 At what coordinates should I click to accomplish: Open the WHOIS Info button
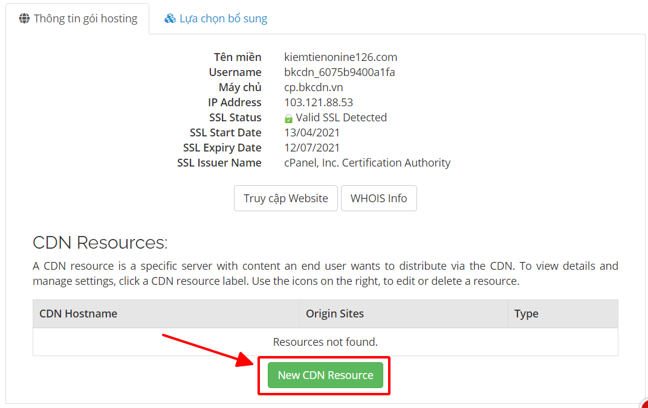point(378,199)
